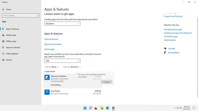Open Installing web apps from Microsoft link
The width and height of the screenshot is (198, 111).
(x=178, y=33)
